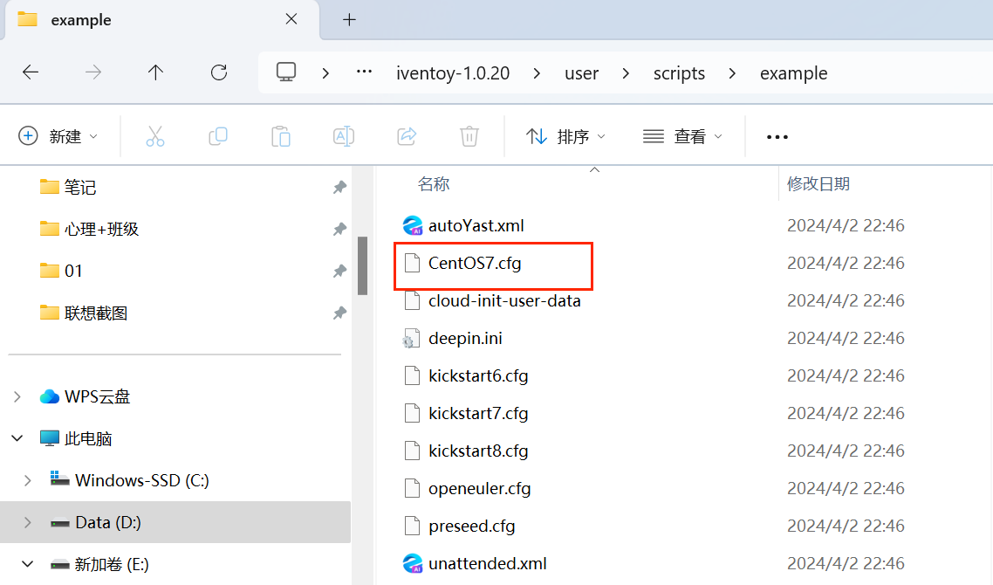The width and height of the screenshot is (993, 585).
Task: Open the 联想截图 quick access folder
Action: coord(96,313)
